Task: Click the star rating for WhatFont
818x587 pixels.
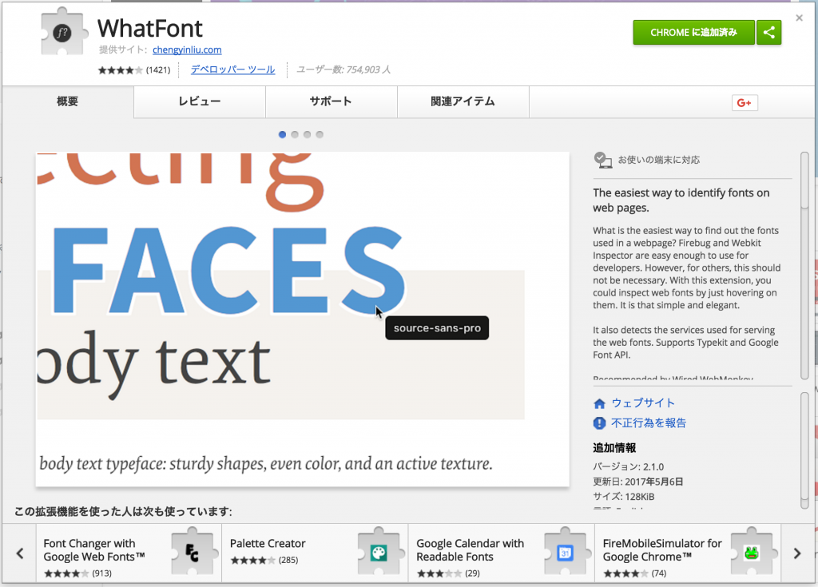Action: click(x=120, y=70)
